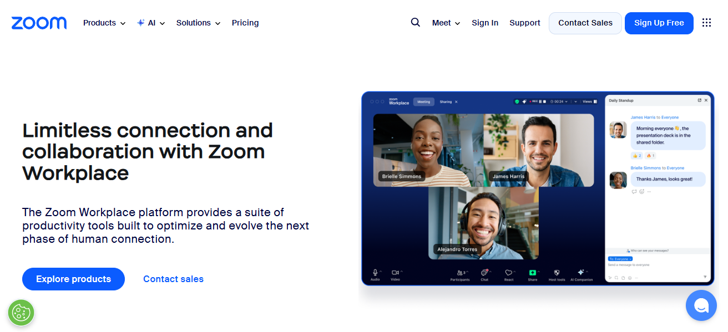Click James Harris video tile
This screenshot has width=728, height=332.
coord(539,150)
